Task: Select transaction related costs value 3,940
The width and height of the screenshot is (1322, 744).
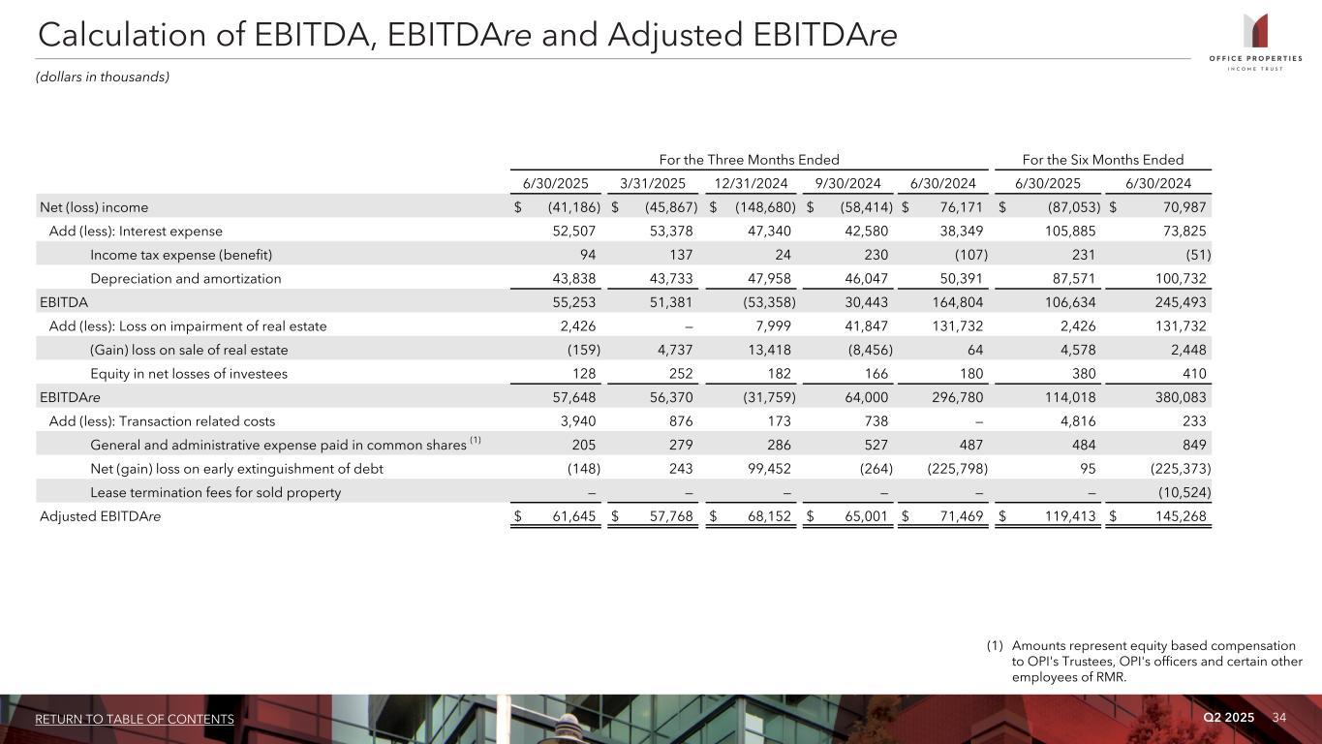Action: click(578, 421)
